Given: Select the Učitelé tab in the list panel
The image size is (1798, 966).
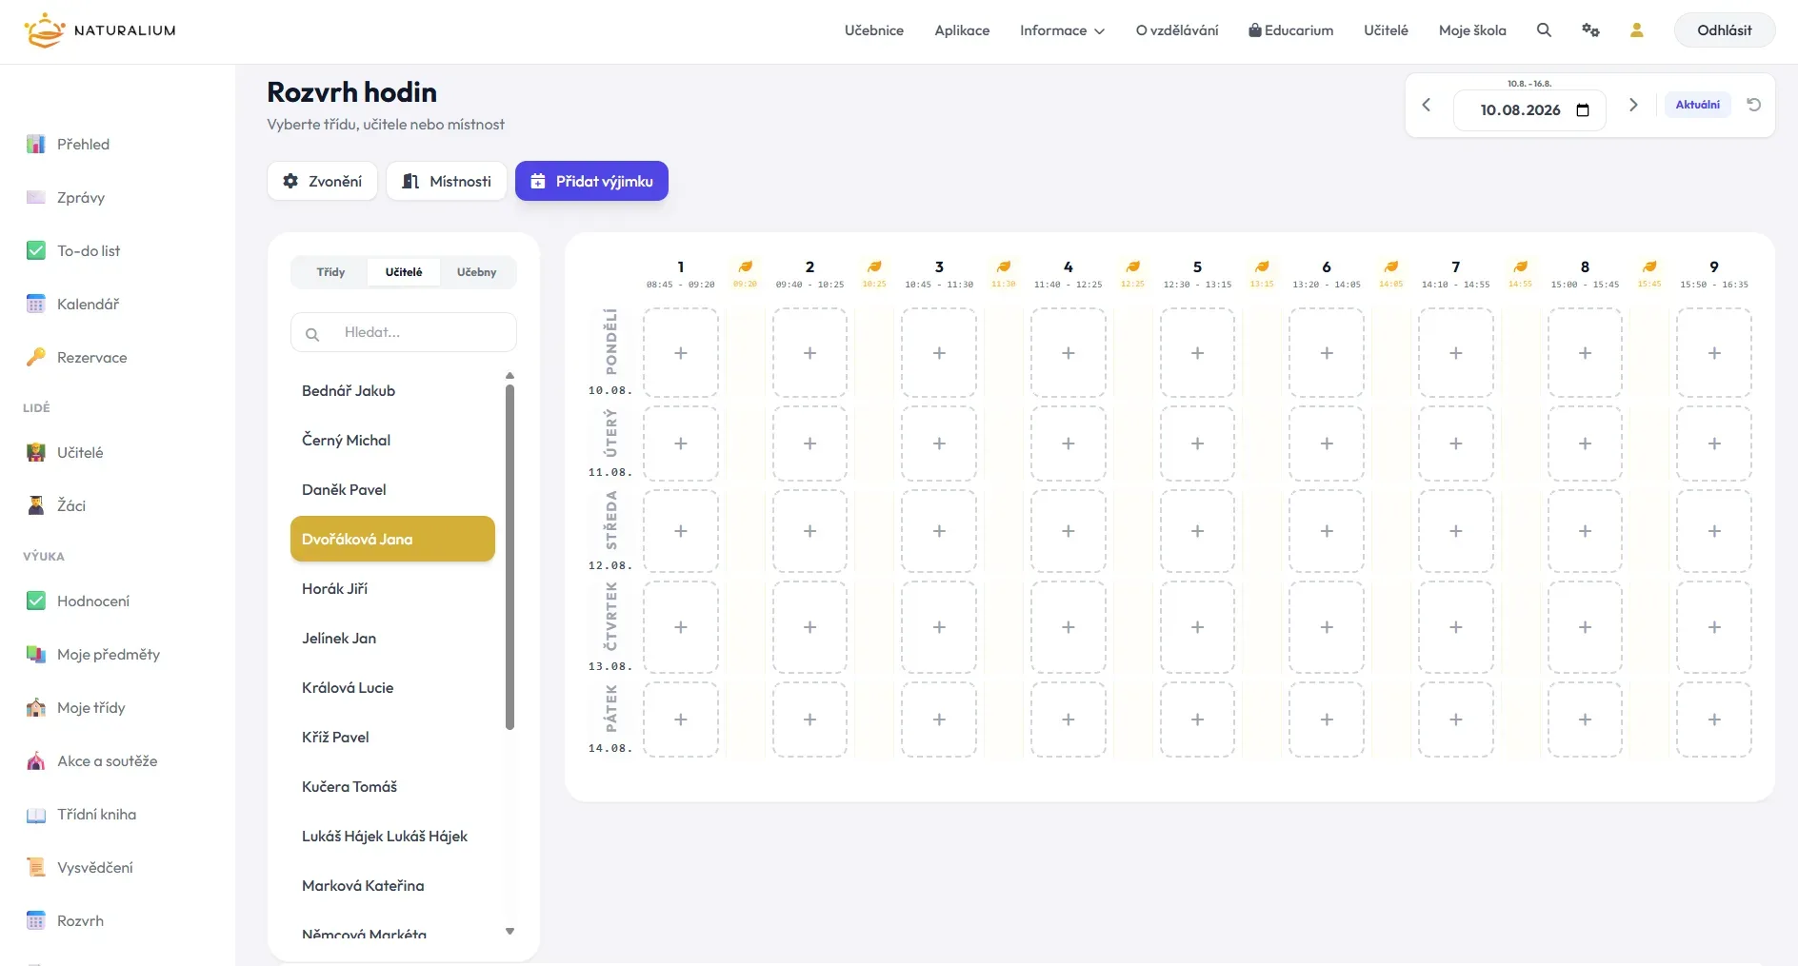Looking at the screenshot, I should pyautogui.click(x=404, y=272).
